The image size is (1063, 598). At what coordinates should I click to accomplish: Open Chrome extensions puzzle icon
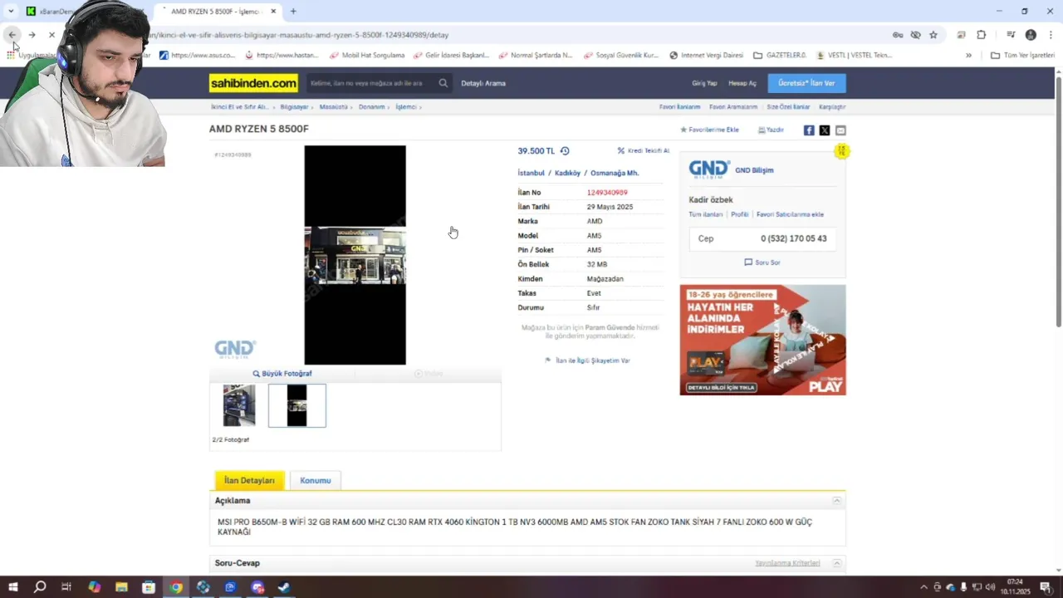coord(982,35)
